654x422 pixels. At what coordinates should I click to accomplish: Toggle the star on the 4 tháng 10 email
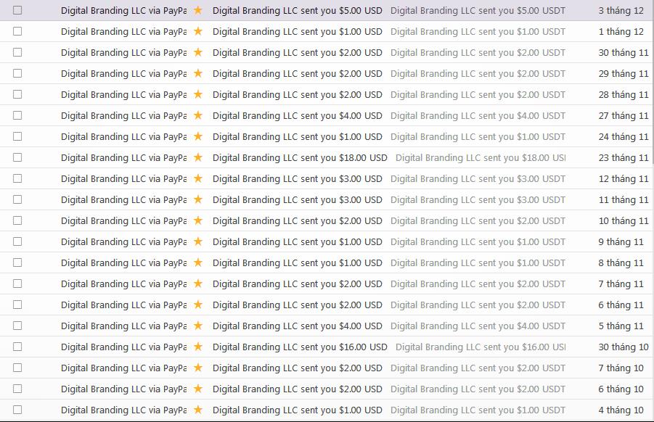[198, 410]
